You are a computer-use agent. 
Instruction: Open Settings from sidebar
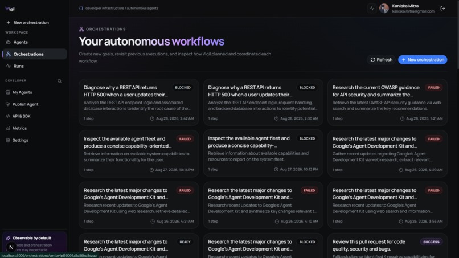point(35,140)
